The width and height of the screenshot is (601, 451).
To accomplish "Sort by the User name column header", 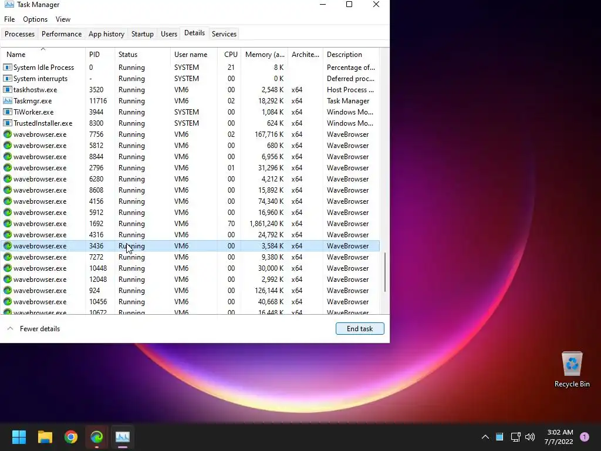I will (x=194, y=54).
